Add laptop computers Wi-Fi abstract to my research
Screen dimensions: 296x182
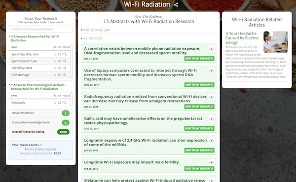coord(199,85)
